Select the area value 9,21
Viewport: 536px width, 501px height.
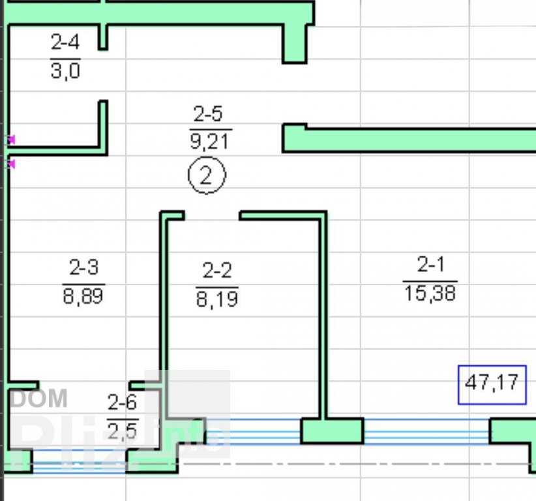coord(209,140)
